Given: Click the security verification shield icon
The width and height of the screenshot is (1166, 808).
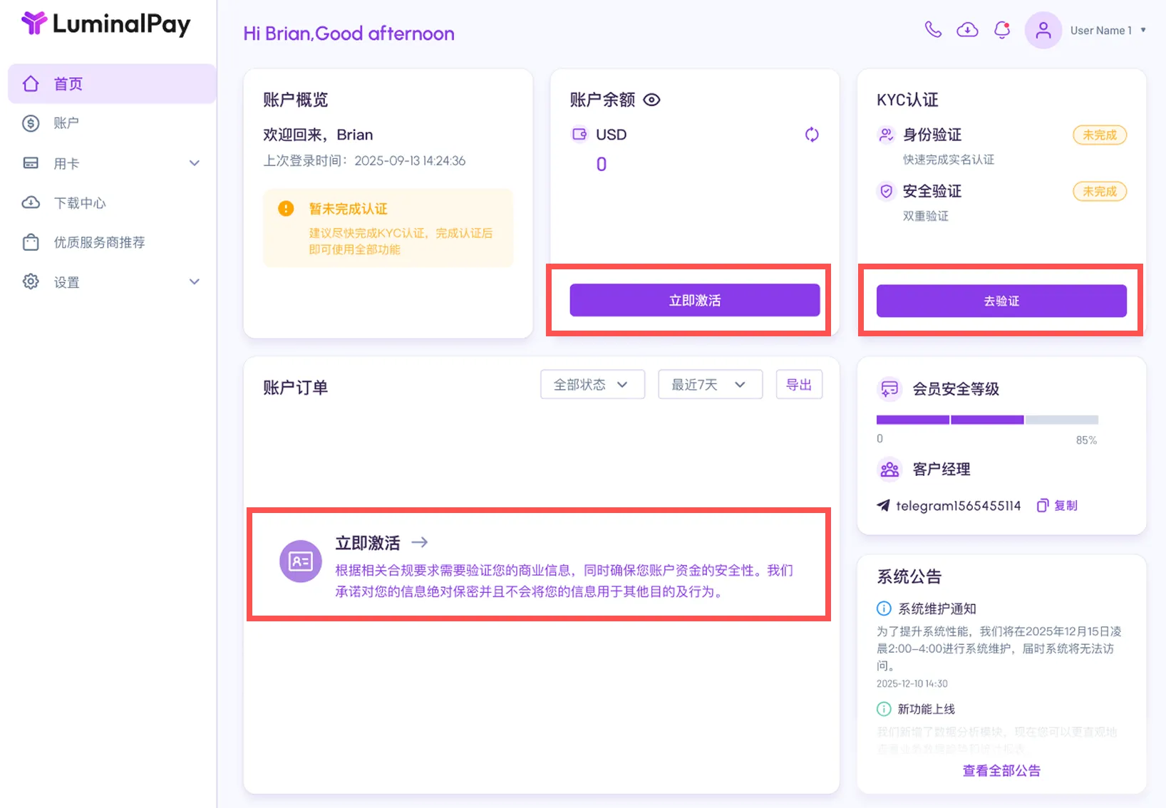Looking at the screenshot, I should pyautogui.click(x=886, y=191).
